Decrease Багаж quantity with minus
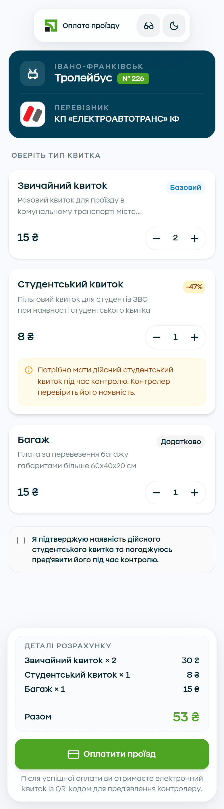Viewport: 224px width, 809px height. pyautogui.click(x=157, y=493)
